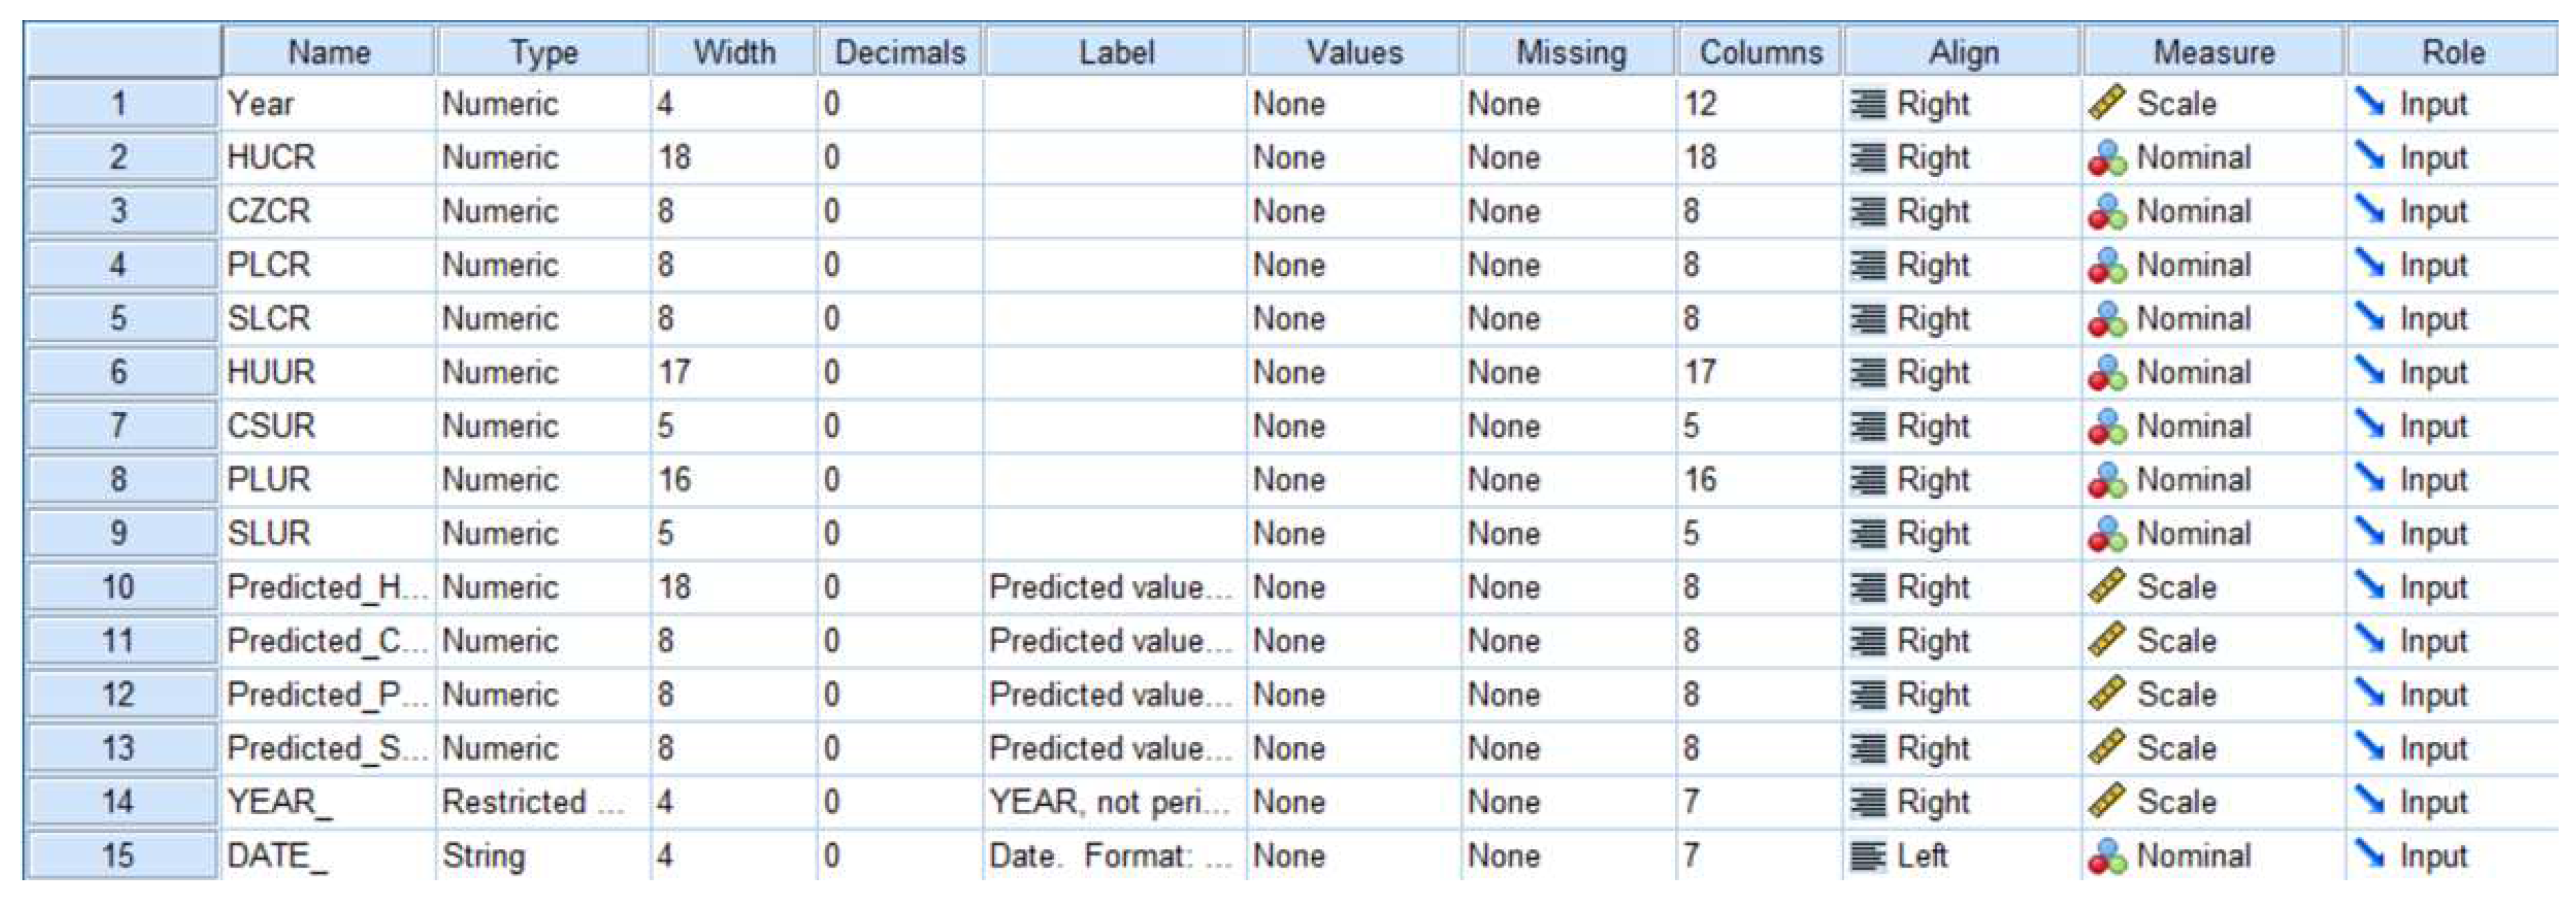Viewport: 2576px width, 901px height.
Task: Select row number 6 header
Action: pos(119,371)
